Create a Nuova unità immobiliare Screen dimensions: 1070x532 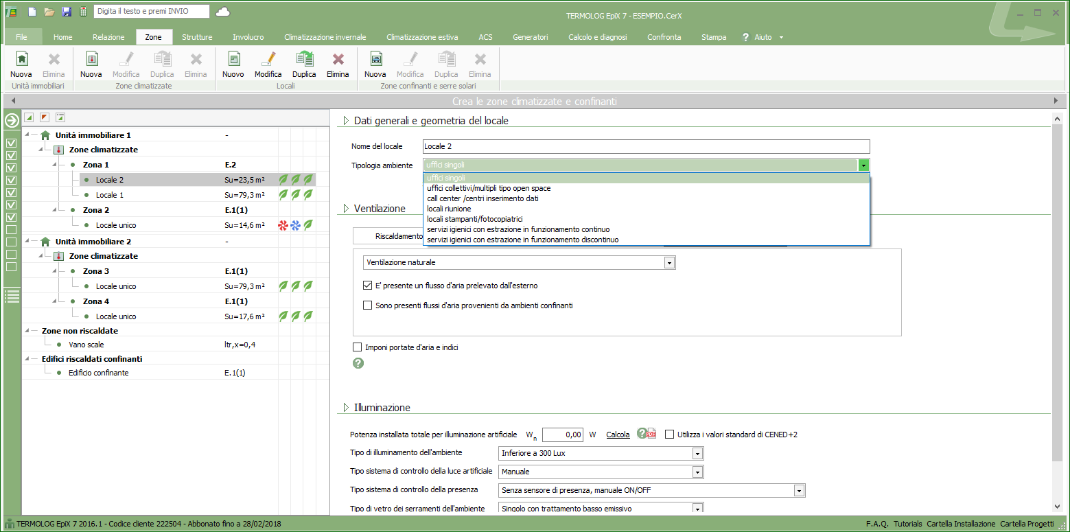(x=21, y=65)
